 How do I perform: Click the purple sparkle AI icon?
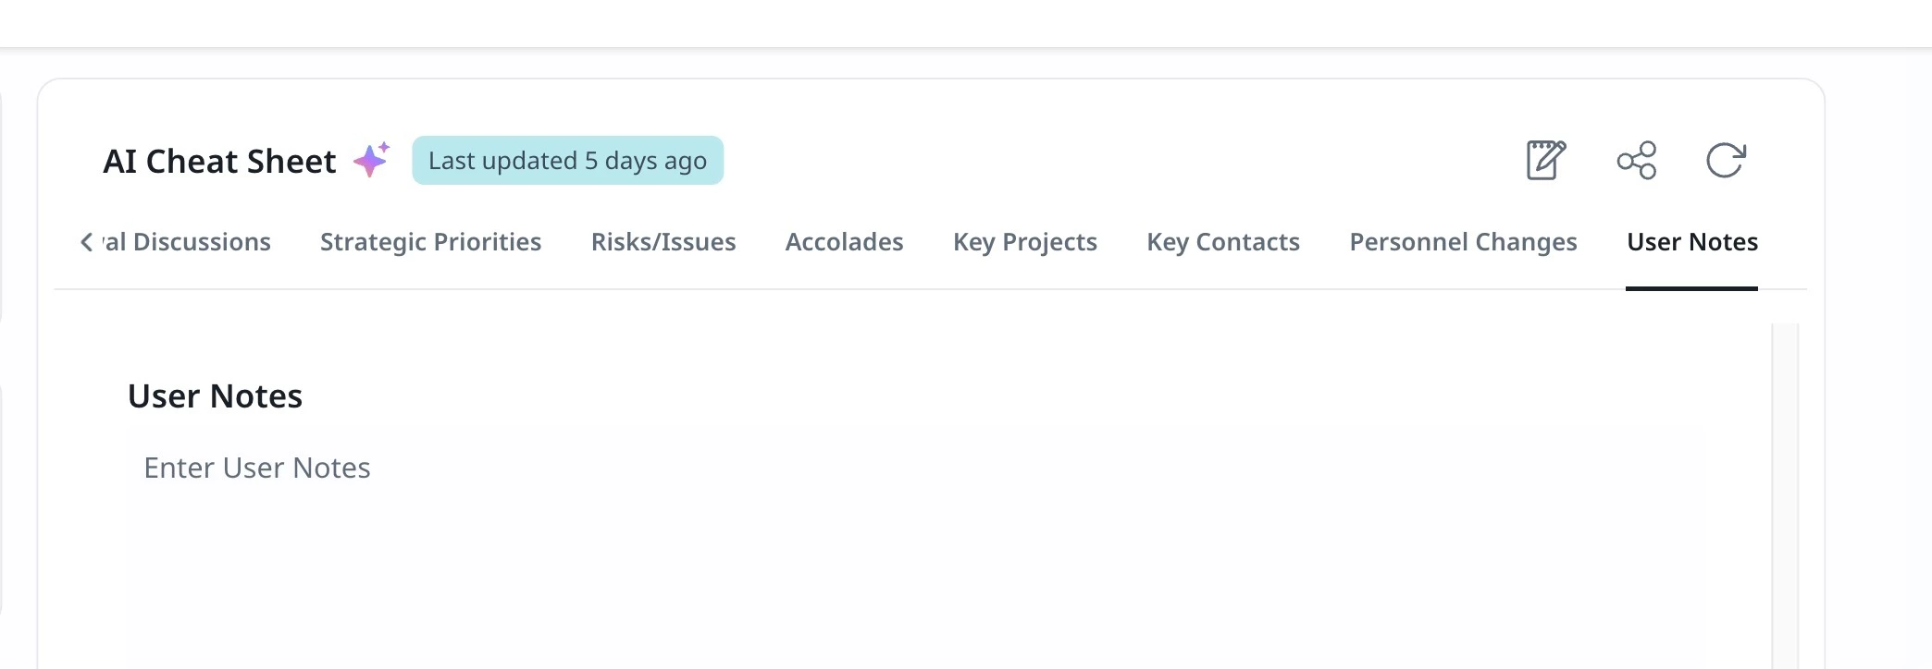point(372,160)
